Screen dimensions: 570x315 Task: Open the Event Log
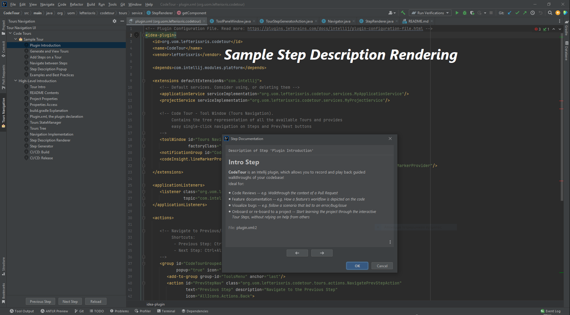tap(550, 311)
